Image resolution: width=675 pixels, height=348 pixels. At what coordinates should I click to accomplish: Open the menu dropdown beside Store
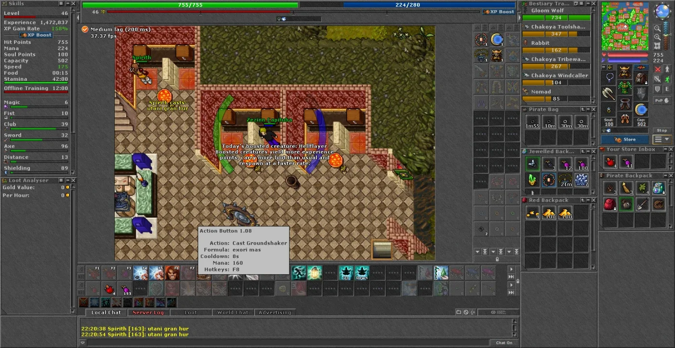[x=662, y=139]
